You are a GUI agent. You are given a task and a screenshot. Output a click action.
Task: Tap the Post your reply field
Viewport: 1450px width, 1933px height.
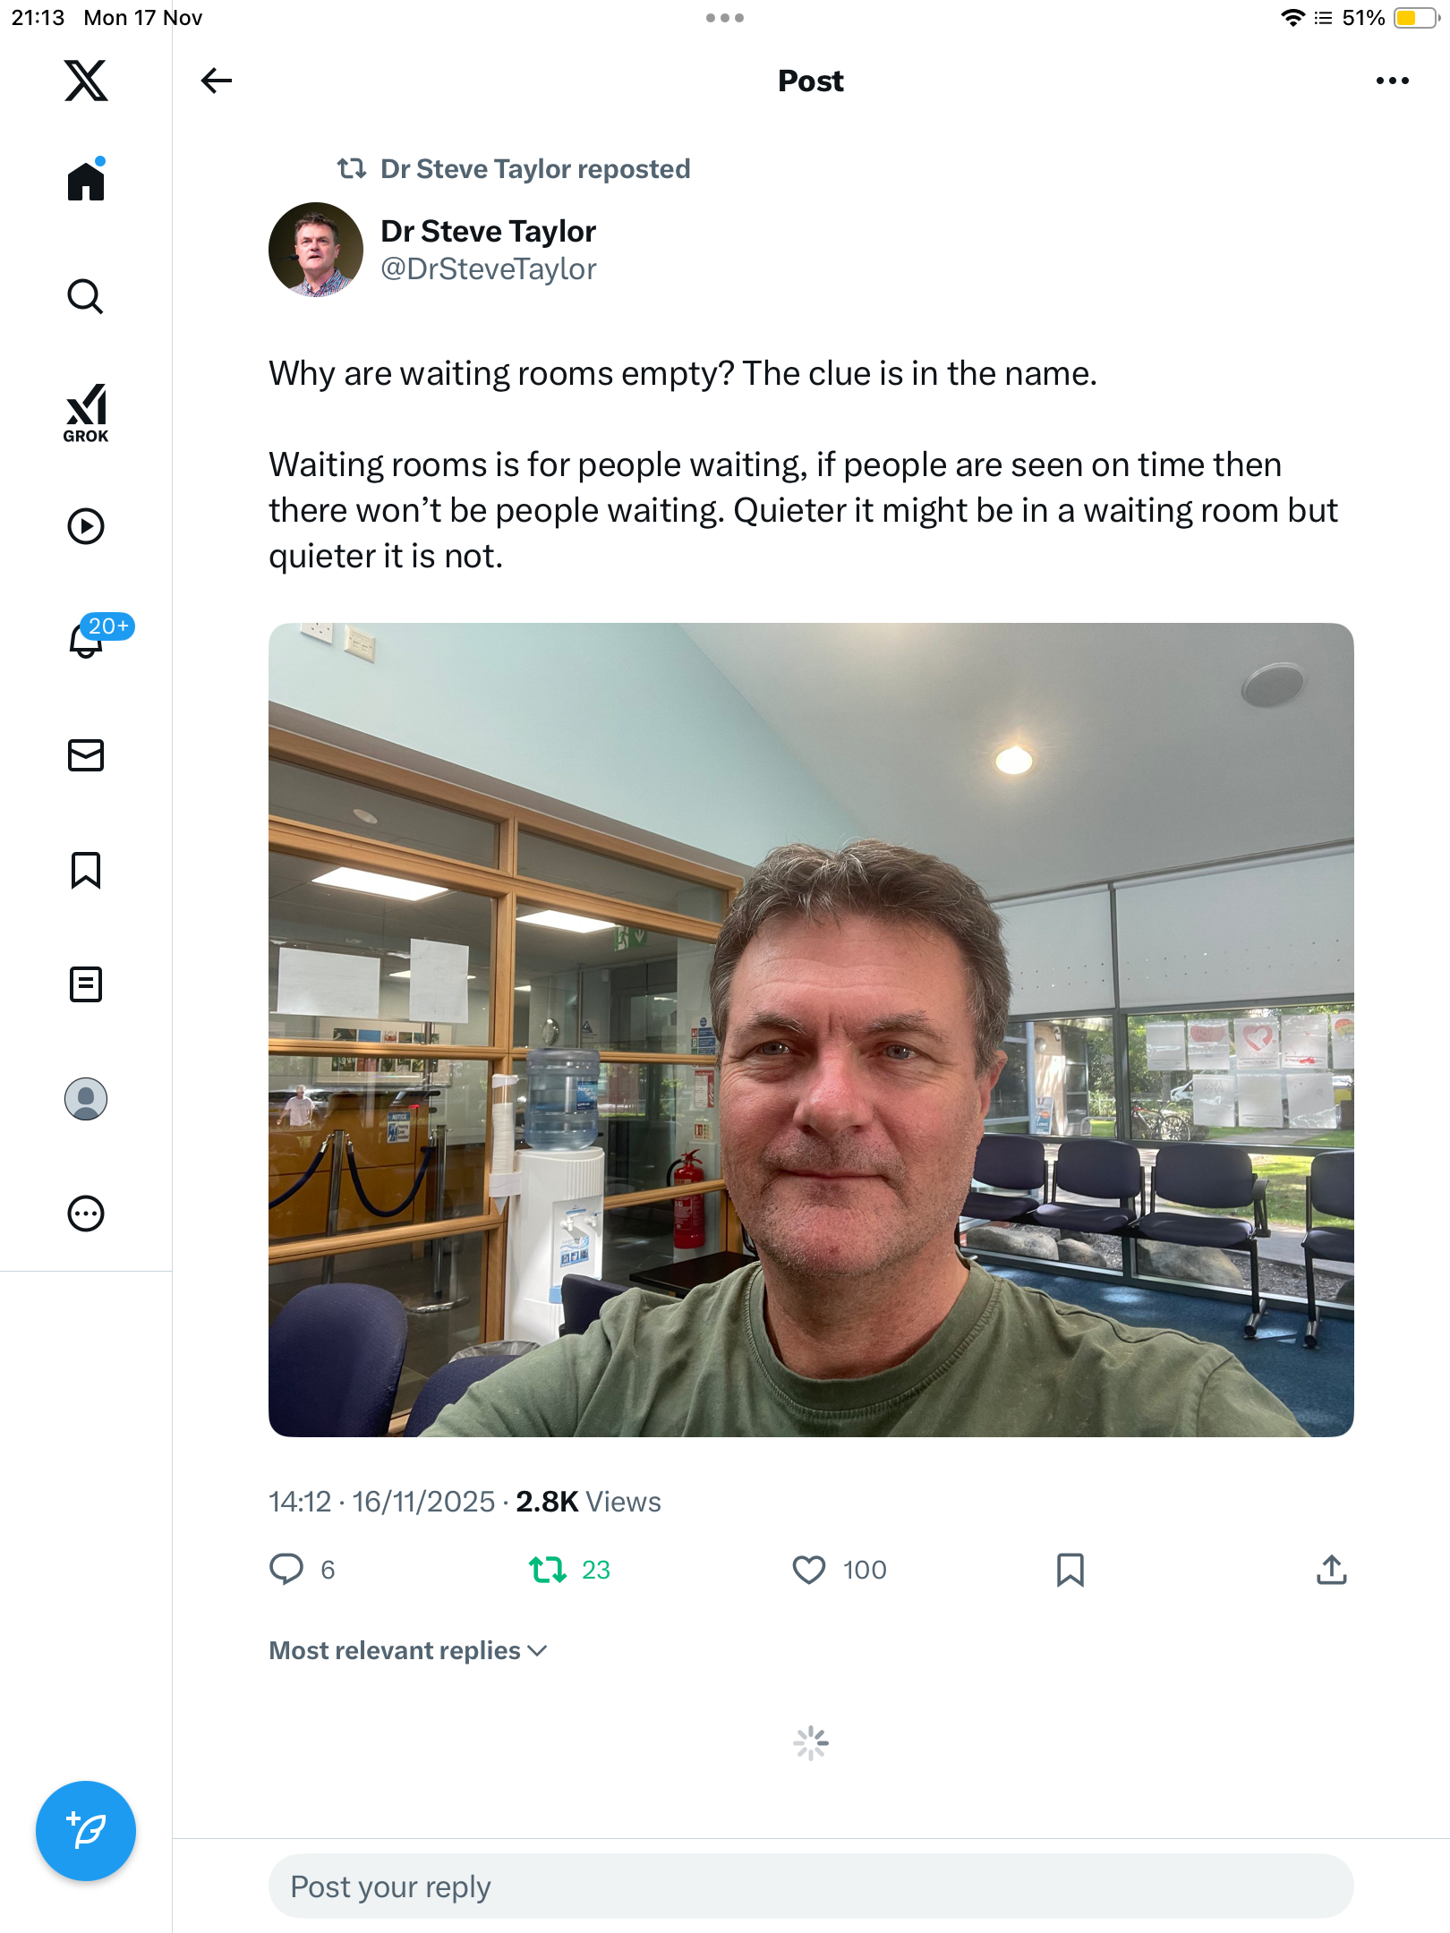click(x=810, y=1886)
